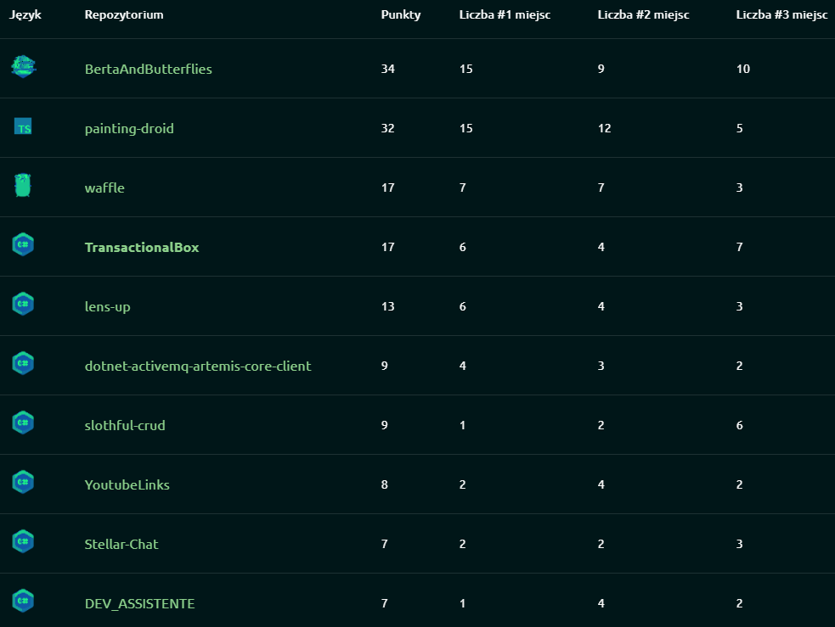Image resolution: width=835 pixels, height=627 pixels.
Task: Select the points value 32 for painting-droid
Action: pos(387,129)
